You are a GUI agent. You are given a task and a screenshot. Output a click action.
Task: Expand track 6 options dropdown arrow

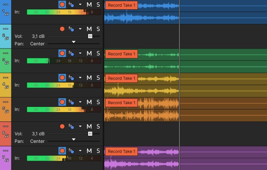pyautogui.click(x=80, y=126)
